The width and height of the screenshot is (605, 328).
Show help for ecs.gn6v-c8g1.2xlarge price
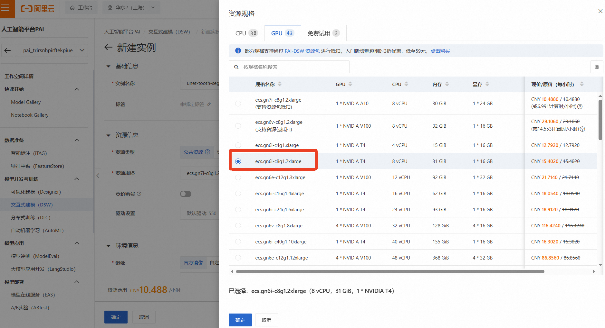(x=582, y=129)
